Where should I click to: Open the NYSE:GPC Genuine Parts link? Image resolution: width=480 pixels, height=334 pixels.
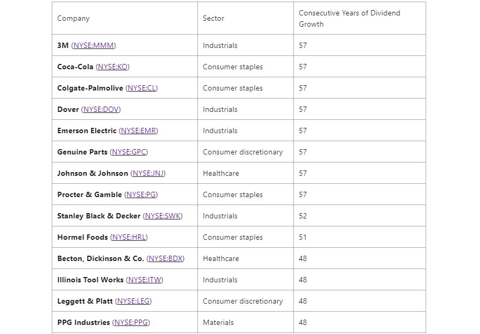click(x=129, y=152)
